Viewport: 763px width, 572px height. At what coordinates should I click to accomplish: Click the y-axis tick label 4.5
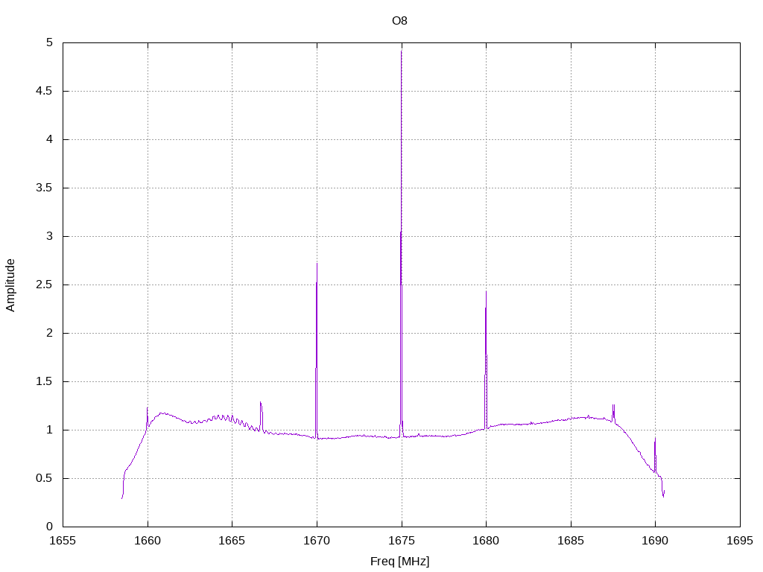point(44,91)
